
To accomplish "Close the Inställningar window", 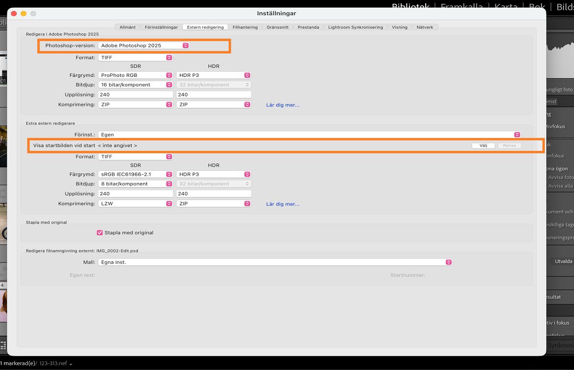I will coord(14,13).
